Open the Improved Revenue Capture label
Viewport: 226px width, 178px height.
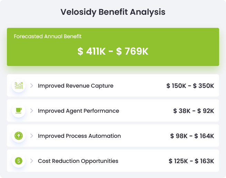coord(76,86)
